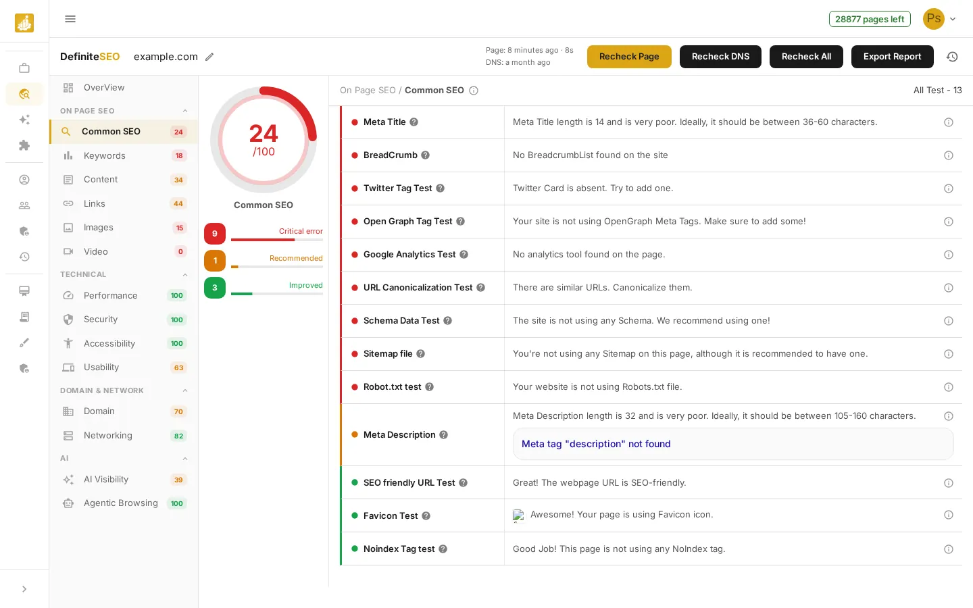Image resolution: width=973 pixels, height=608 pixels.
Task: Click help icon beside BreadCrumb
Action: coord(426,155)
